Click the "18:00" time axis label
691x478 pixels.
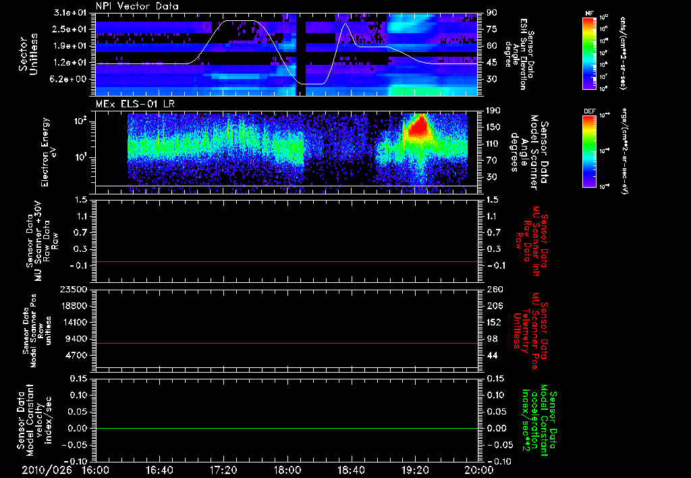point(287,470)
